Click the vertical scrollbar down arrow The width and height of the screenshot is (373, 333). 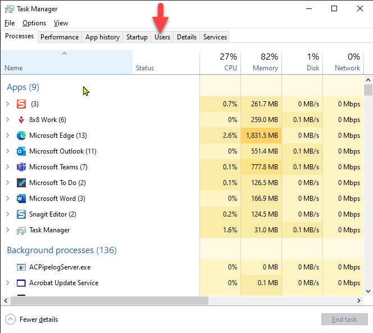[x=369, y=291]
